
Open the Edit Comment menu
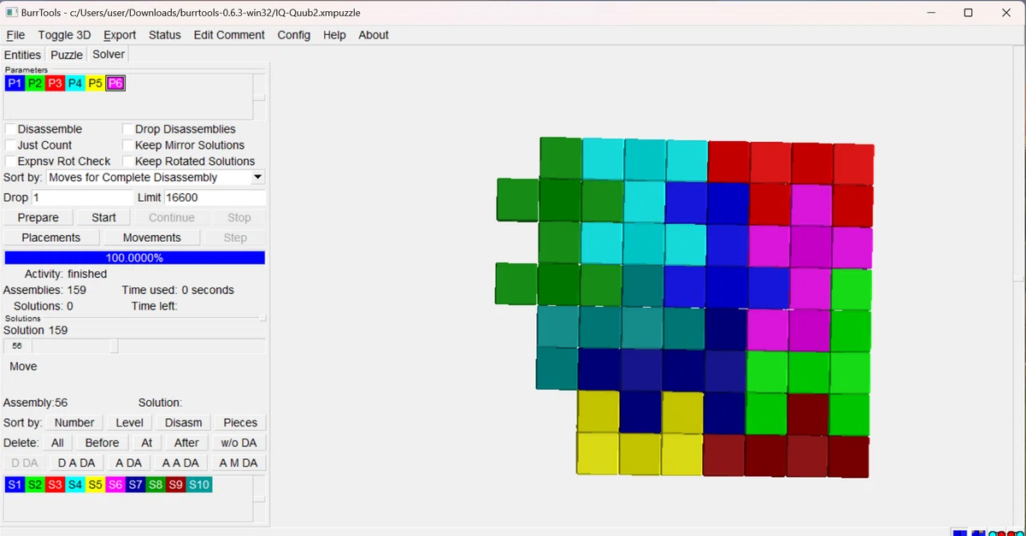(229, 35)
